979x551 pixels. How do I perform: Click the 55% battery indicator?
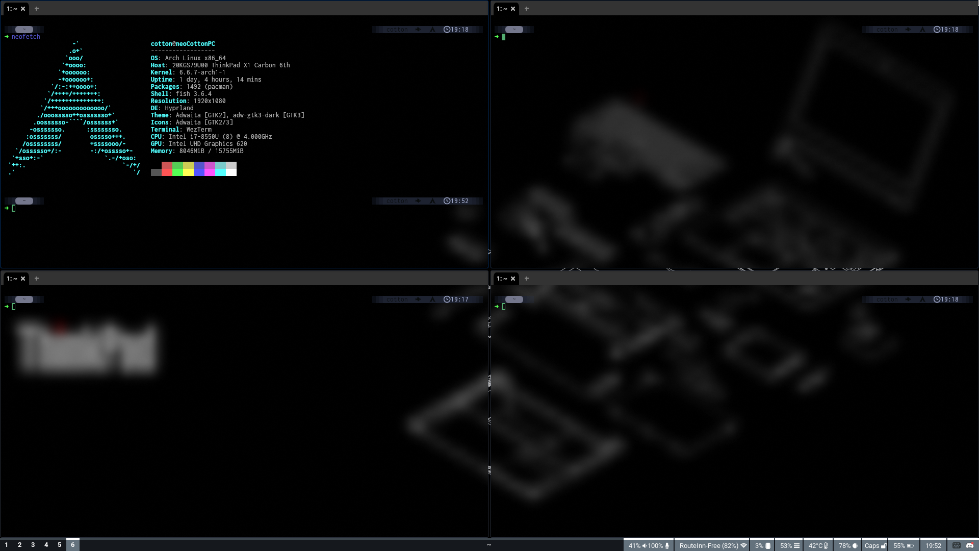(903, 545)
